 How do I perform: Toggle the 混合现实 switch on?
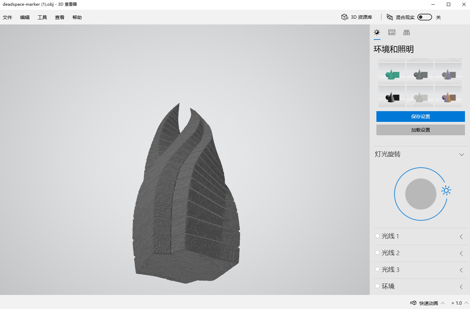(x=424, y=17)
